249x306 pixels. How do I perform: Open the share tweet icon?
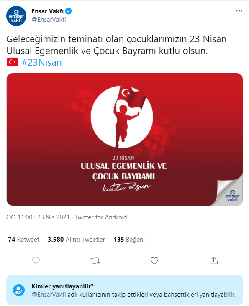[213, 260]
